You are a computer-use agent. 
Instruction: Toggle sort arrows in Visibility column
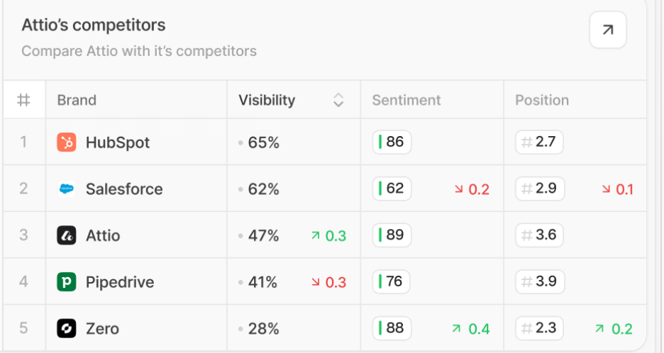click(x=338, y=101)
